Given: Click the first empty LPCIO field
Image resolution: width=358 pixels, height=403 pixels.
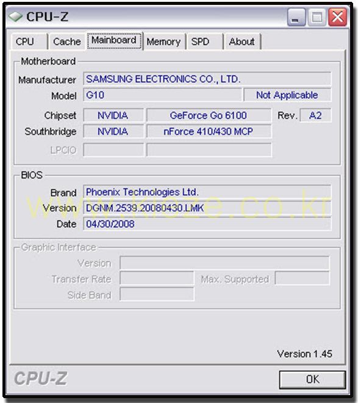Looking at the screenshot, I should click(113, 150).
